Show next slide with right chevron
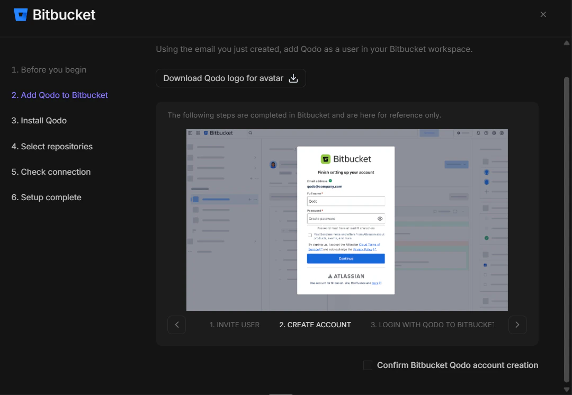 [517, 325]
